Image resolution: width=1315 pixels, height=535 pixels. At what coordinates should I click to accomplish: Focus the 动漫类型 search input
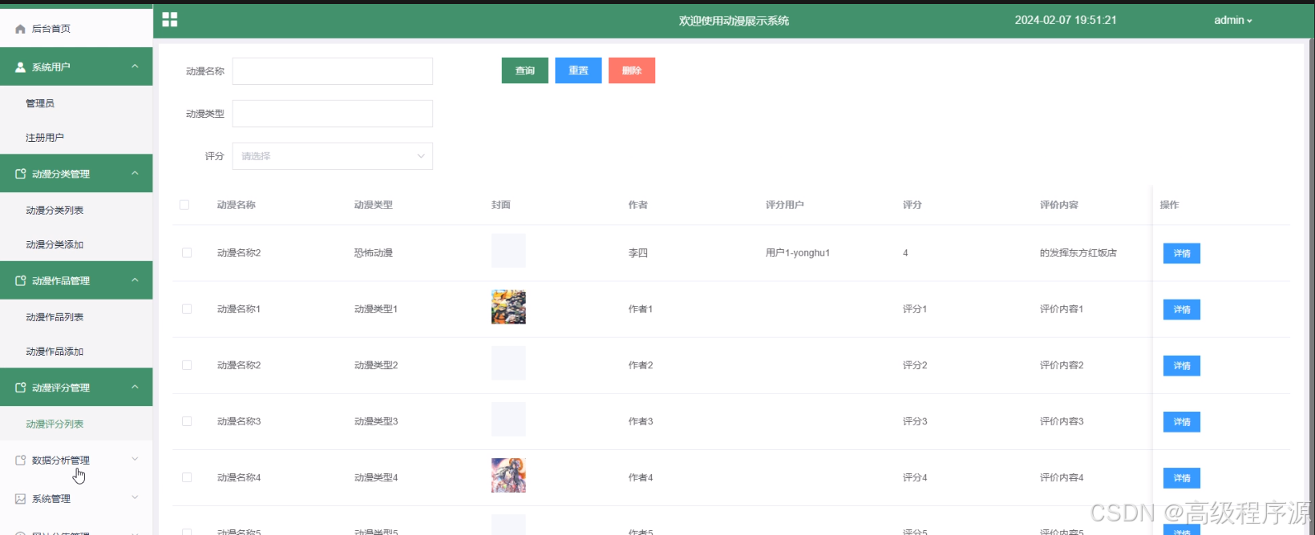pos(332,114)
